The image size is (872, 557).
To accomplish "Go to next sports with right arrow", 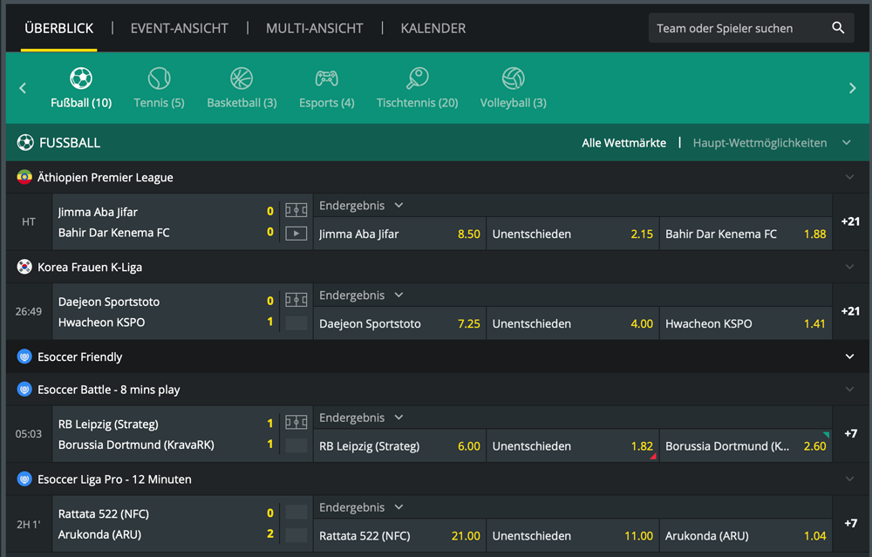I will pos(853,88).
